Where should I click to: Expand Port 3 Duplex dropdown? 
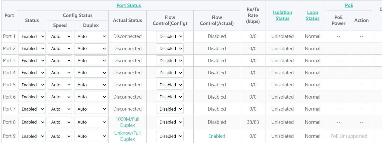point(91,61)
